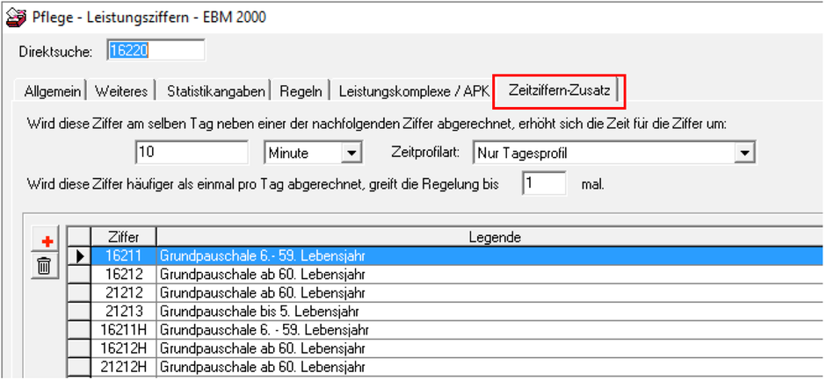The width and height of the screenshot is (826, 380).
Task: Select Ziffer cell 16212
Action: 123,274
